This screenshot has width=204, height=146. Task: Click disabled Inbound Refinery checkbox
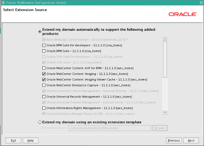44,91
